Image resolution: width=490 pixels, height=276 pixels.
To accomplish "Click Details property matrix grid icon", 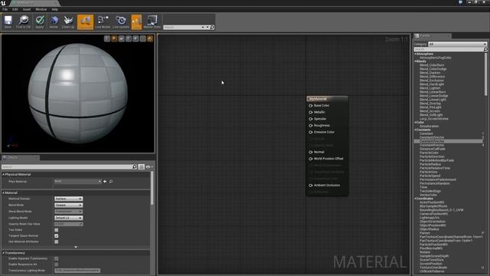I will click(x=141, y=167).
